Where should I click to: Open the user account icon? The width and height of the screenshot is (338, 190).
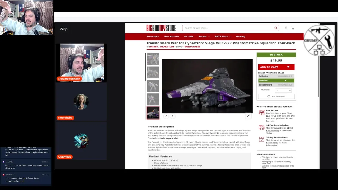[286, 28]
